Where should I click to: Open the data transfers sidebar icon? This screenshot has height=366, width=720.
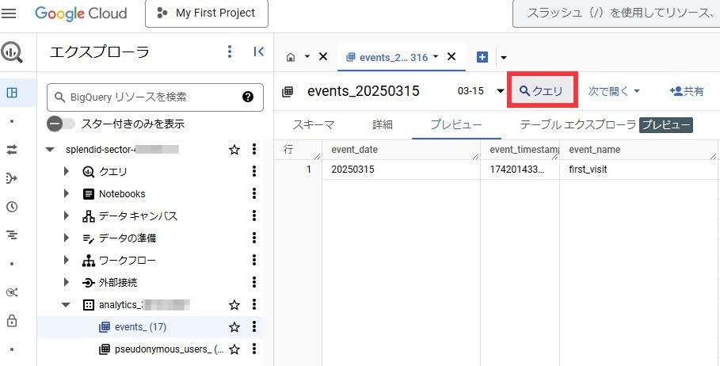pyautogui.click(x=12, y=149)
